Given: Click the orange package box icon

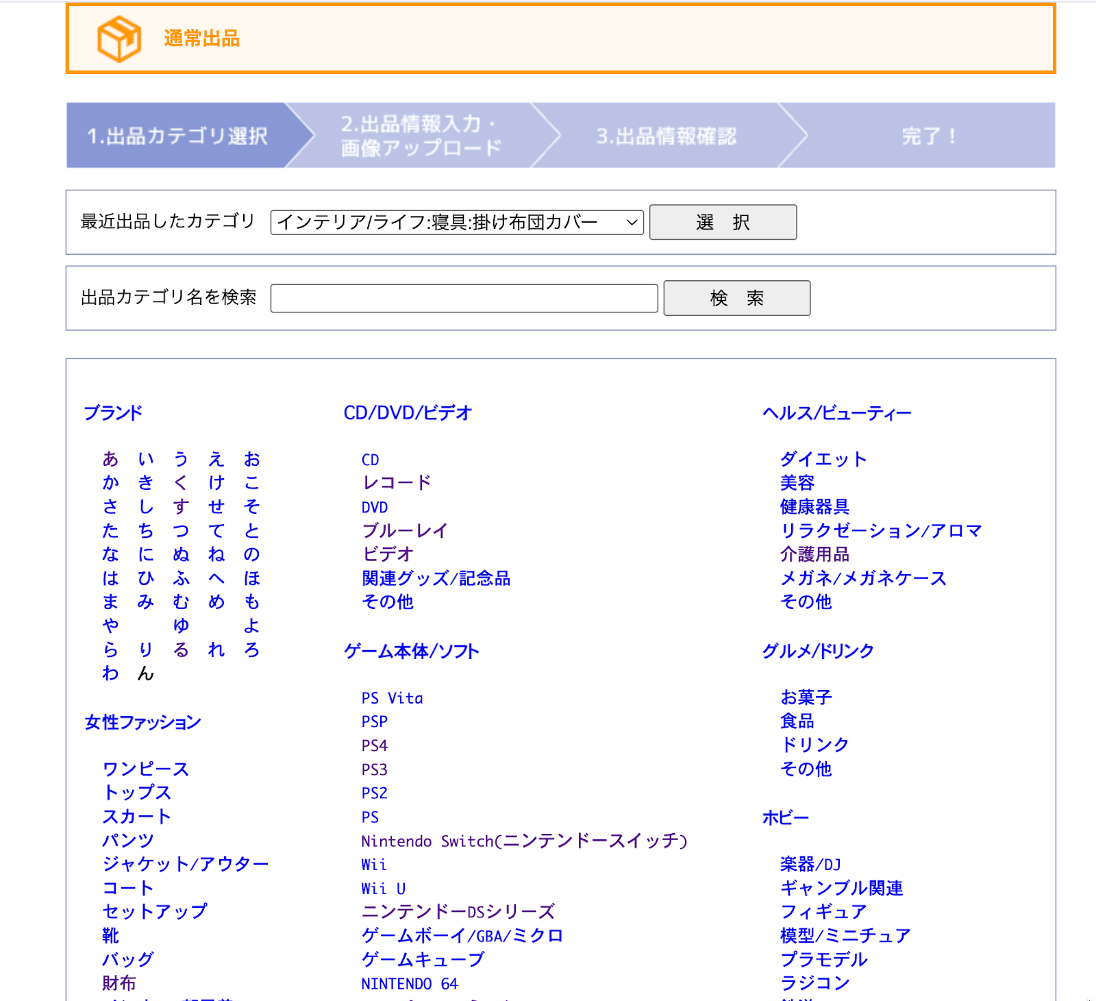Looking at the screenshot, I should click(x=119, y=39).
